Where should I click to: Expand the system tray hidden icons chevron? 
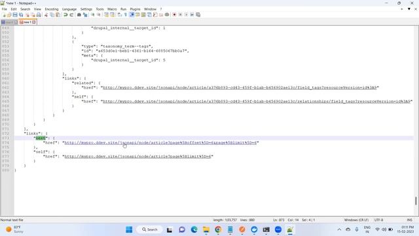(x=339, y=229)
